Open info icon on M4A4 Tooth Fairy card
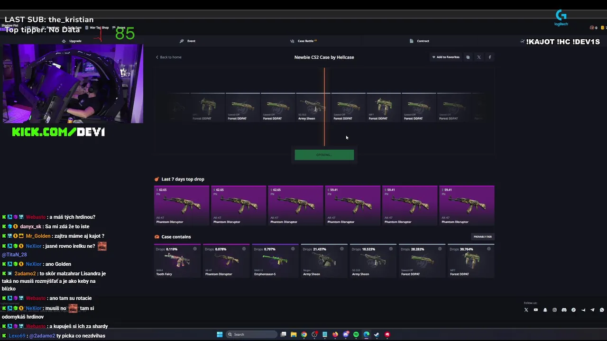Screen dimensions: 607x341 [x=195, y=249]
